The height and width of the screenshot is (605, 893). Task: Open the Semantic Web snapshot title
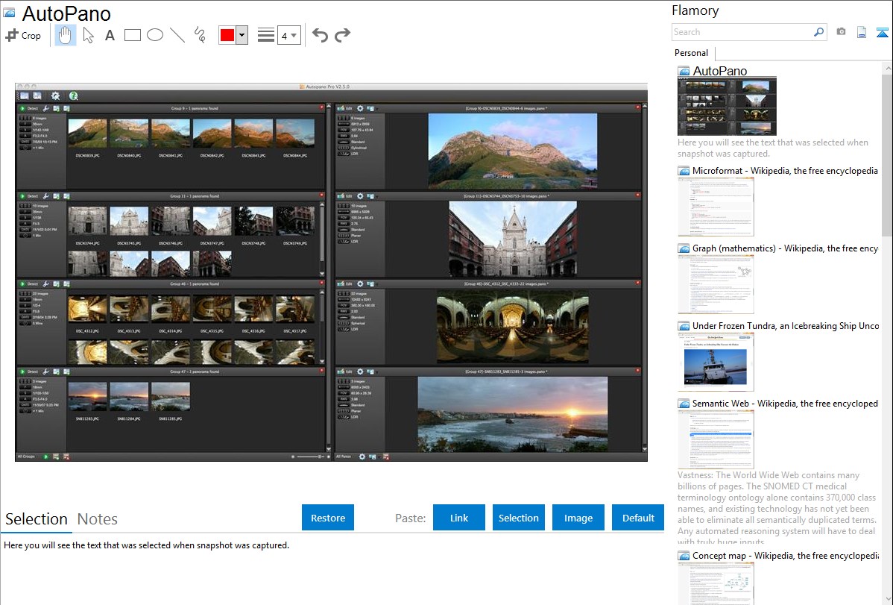point(785,403)
